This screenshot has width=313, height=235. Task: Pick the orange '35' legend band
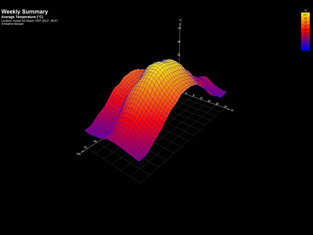[305, 23]
